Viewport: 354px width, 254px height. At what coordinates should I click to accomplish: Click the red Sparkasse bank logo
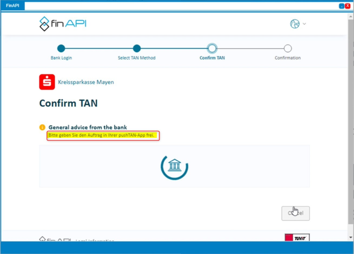click(47, 82)
